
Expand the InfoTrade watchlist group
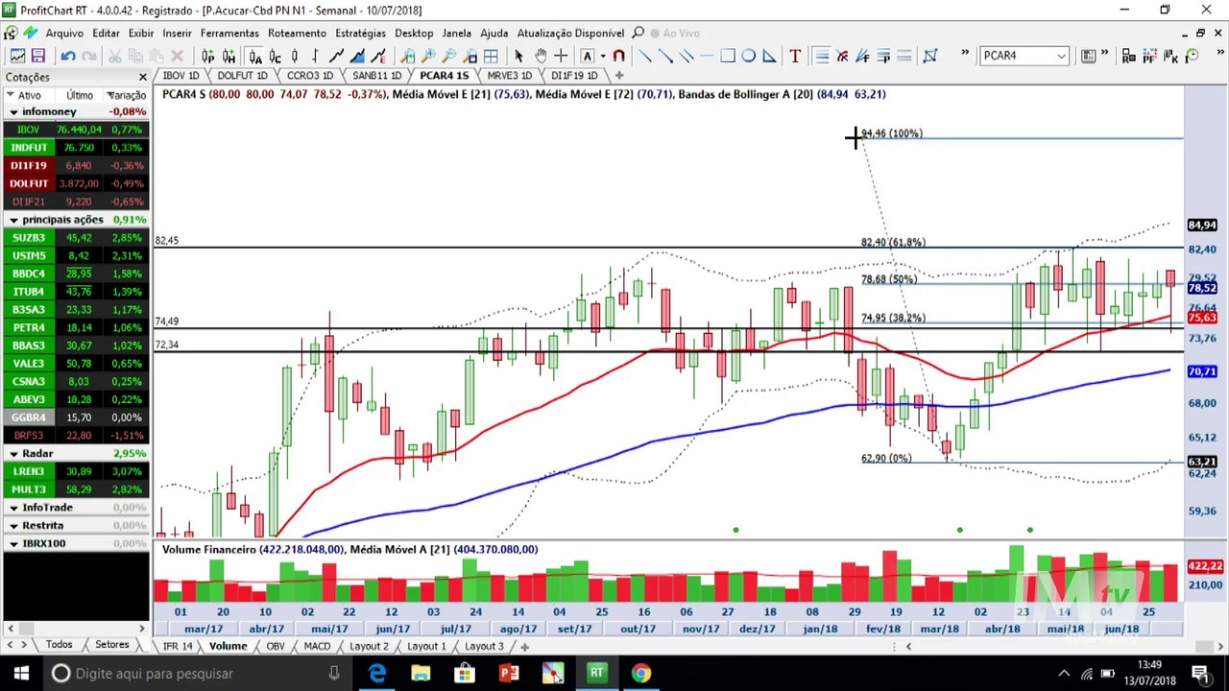[13, 508]
